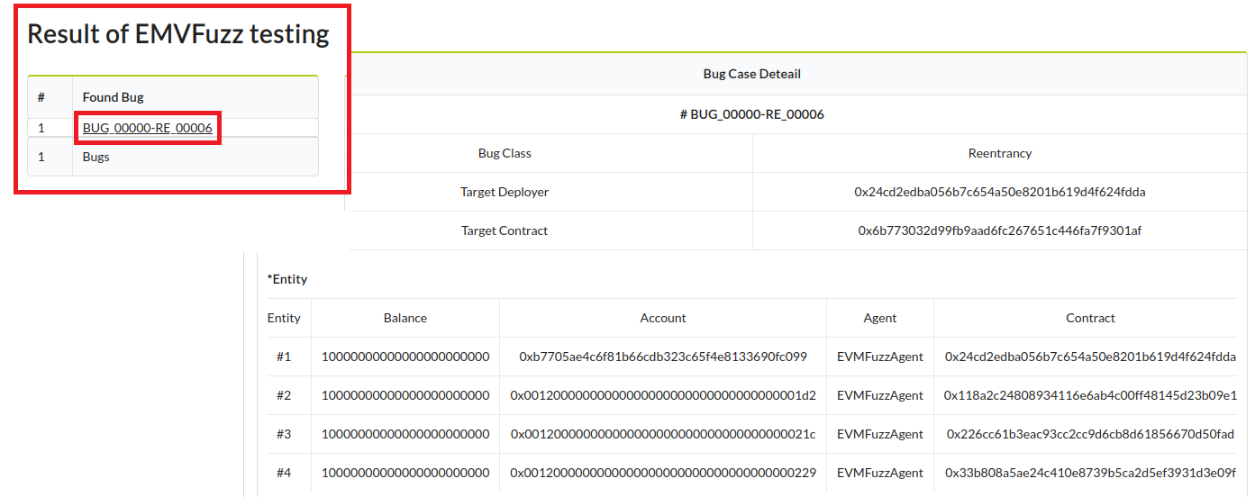Click the 'Bug Case Deteail' table header
Viewport: 1255px width, 497px height.
751,74
